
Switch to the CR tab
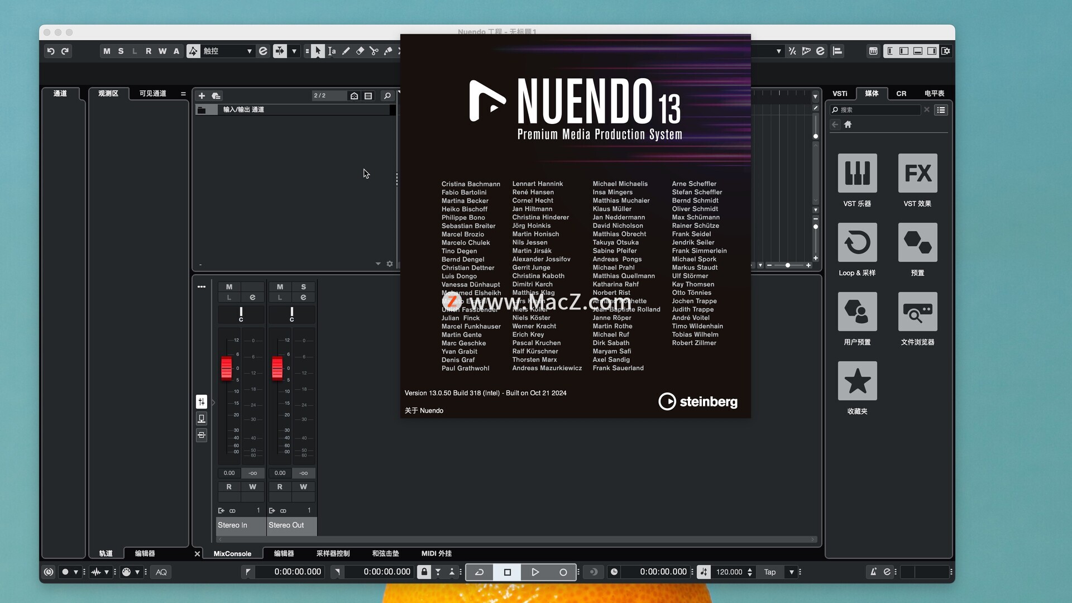pyautogui.click(x=901, y=94)
